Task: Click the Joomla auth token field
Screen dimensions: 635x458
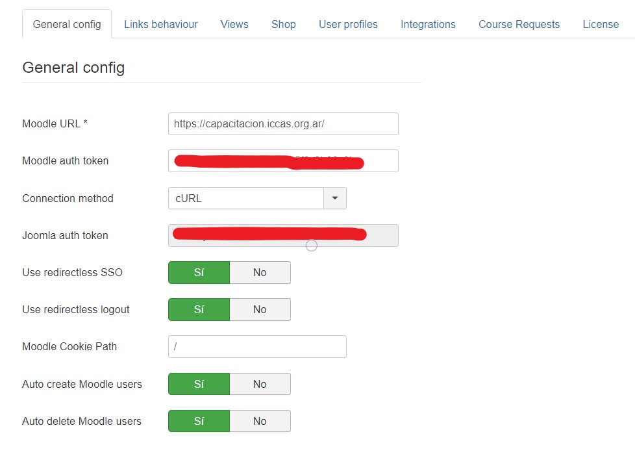Action: (x=282, y=235)
